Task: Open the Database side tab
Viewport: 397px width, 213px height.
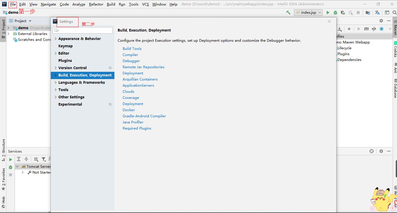Action: [395, 88]
